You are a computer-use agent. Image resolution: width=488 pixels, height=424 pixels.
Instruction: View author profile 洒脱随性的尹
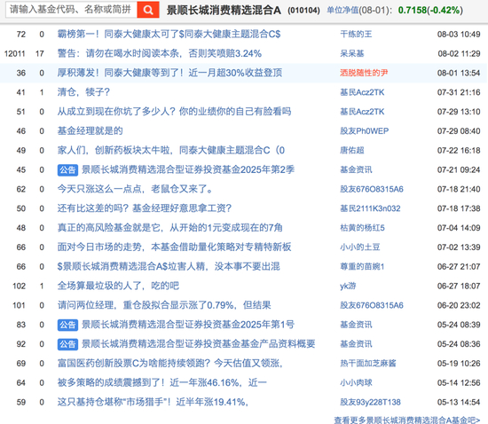pos(364,73)
